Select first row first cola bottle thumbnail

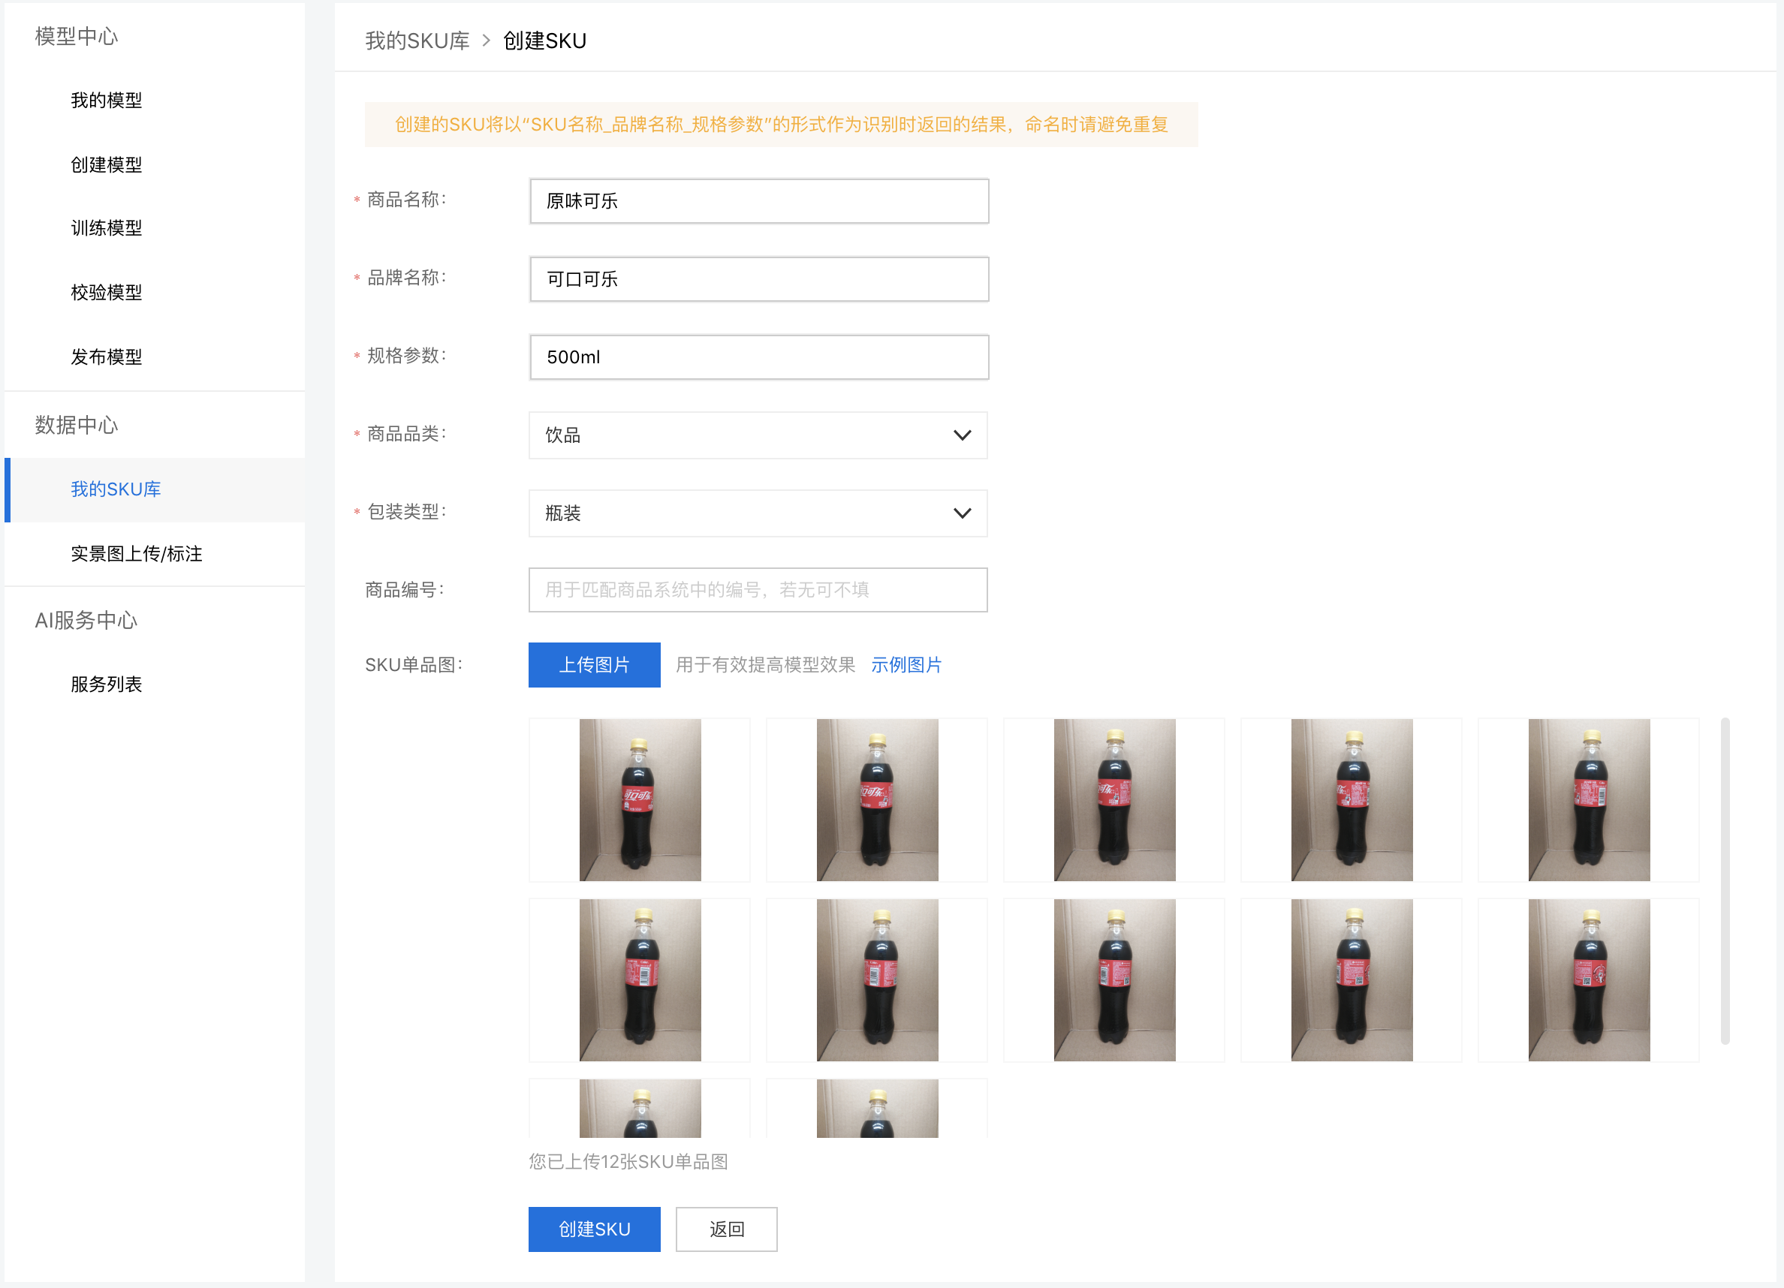640,799
